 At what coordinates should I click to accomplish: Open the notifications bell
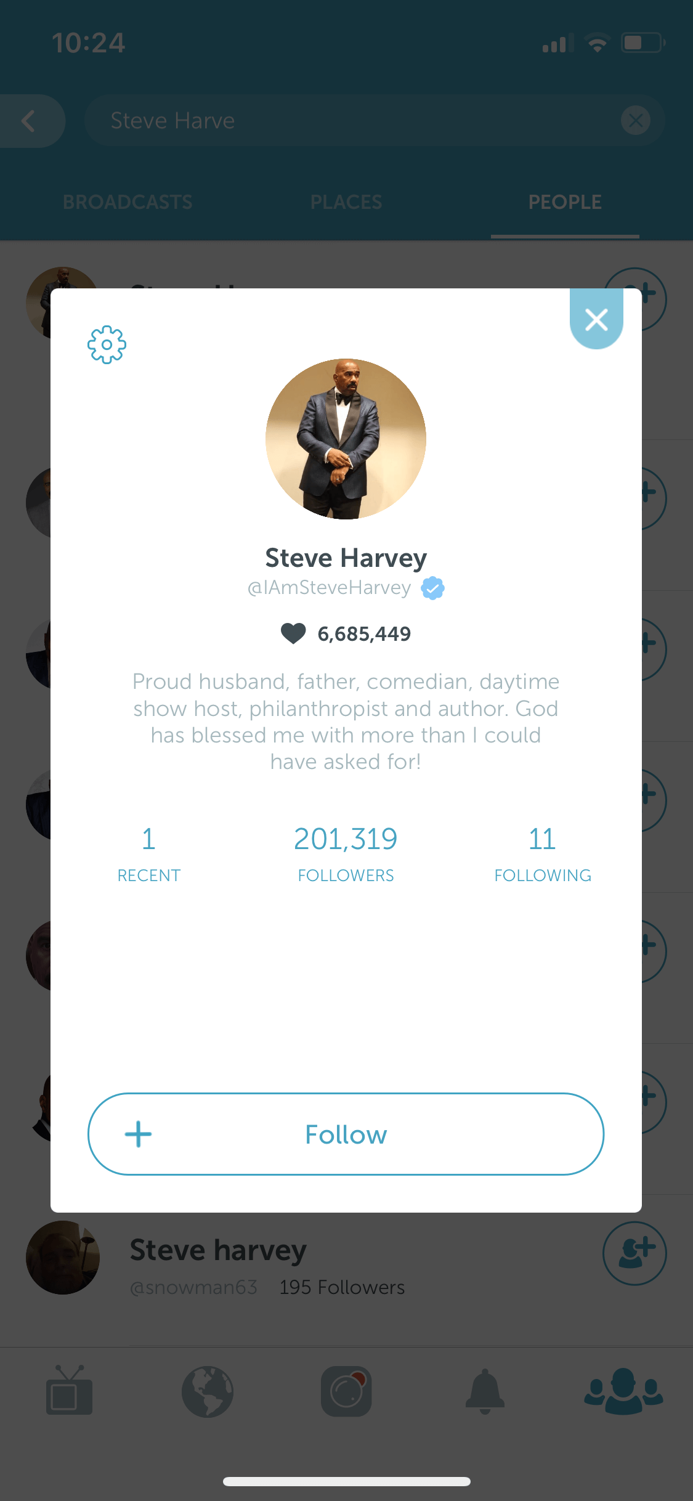click(485, 1391)
